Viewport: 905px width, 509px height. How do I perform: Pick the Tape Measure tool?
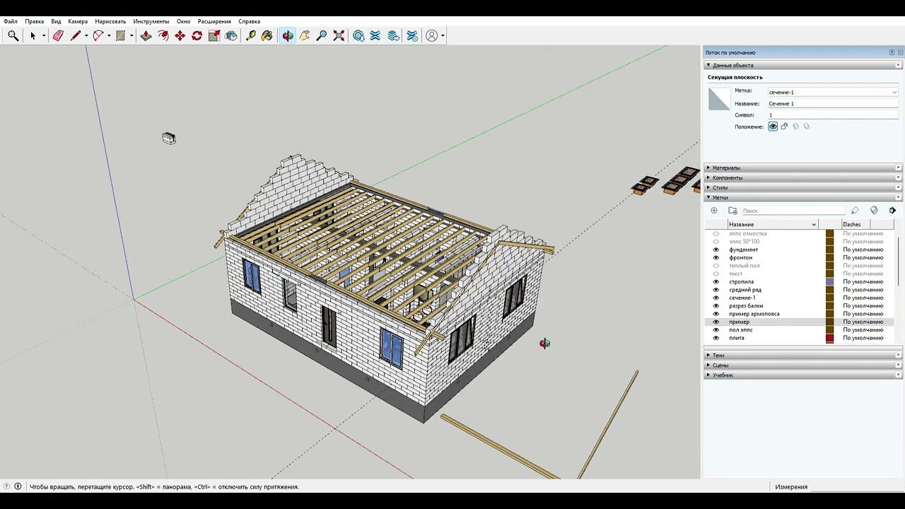coord(250,35)
